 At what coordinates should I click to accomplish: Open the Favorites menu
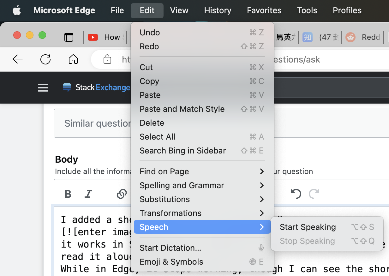tap(264, 10)
